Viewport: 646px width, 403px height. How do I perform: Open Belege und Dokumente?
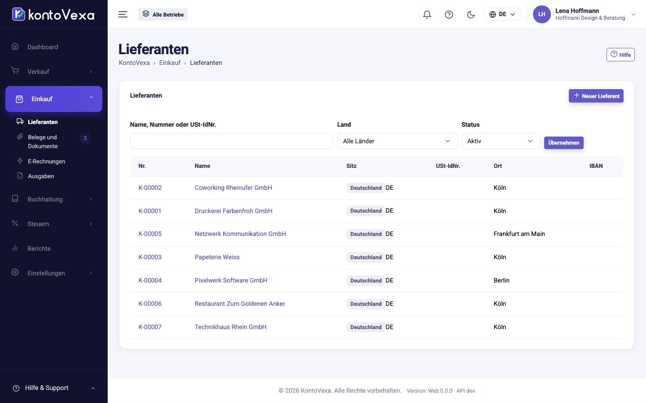click(54, 141)
